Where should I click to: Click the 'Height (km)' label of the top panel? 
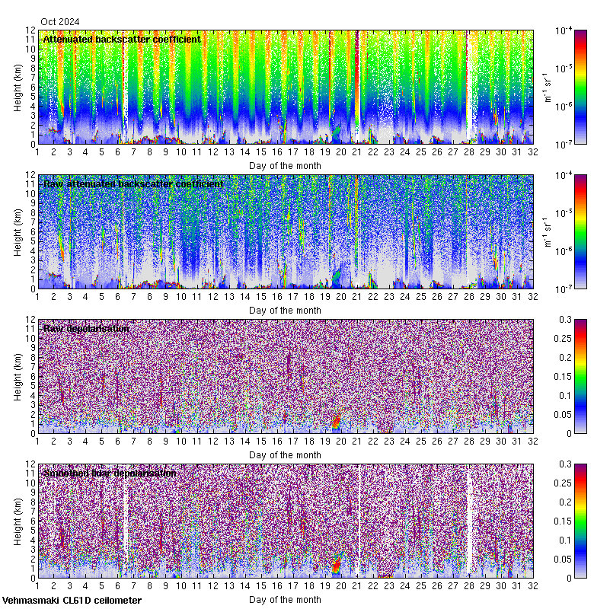(18, 88)
